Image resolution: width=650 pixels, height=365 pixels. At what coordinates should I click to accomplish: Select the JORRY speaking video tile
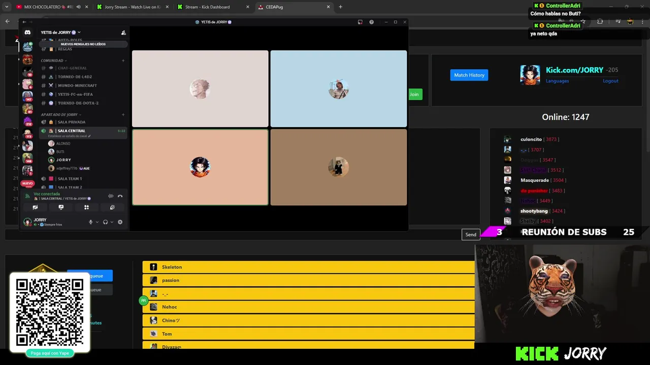[x=200, y=167]
